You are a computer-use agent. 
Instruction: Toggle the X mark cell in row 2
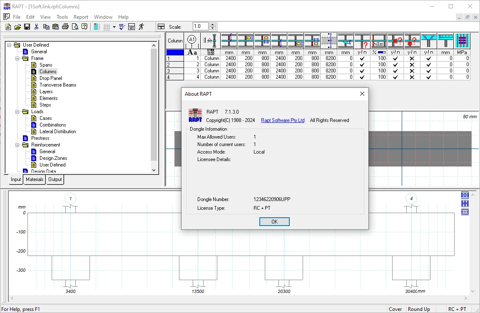412,65
